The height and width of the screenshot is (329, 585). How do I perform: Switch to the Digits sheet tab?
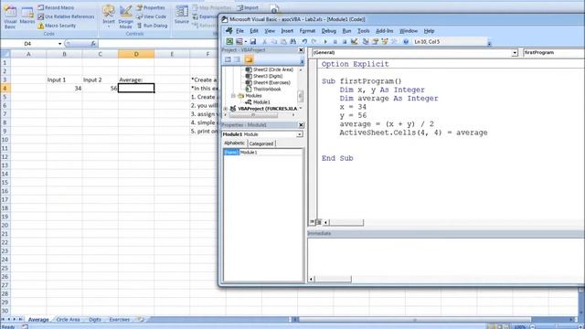pos(95,320)
